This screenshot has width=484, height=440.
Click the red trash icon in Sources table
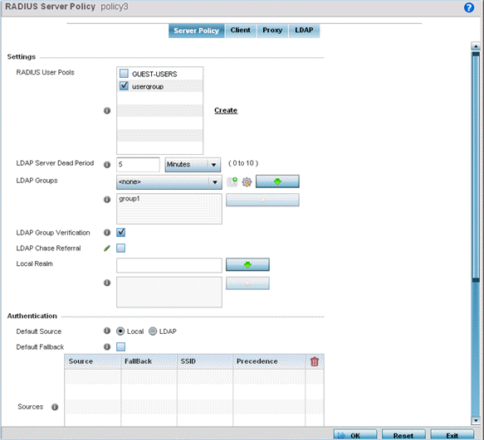(315, 361)
